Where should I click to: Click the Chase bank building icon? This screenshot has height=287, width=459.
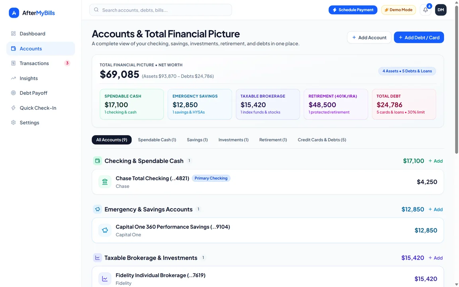[105, 182]
